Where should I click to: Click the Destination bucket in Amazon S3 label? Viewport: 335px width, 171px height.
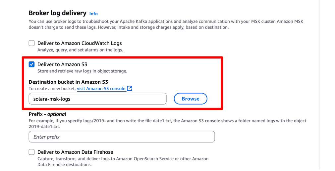coord(68,82)
